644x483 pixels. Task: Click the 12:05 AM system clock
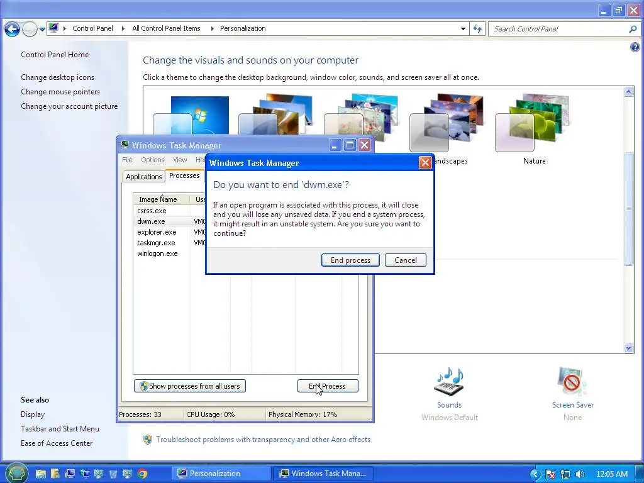tap(611, 474)
